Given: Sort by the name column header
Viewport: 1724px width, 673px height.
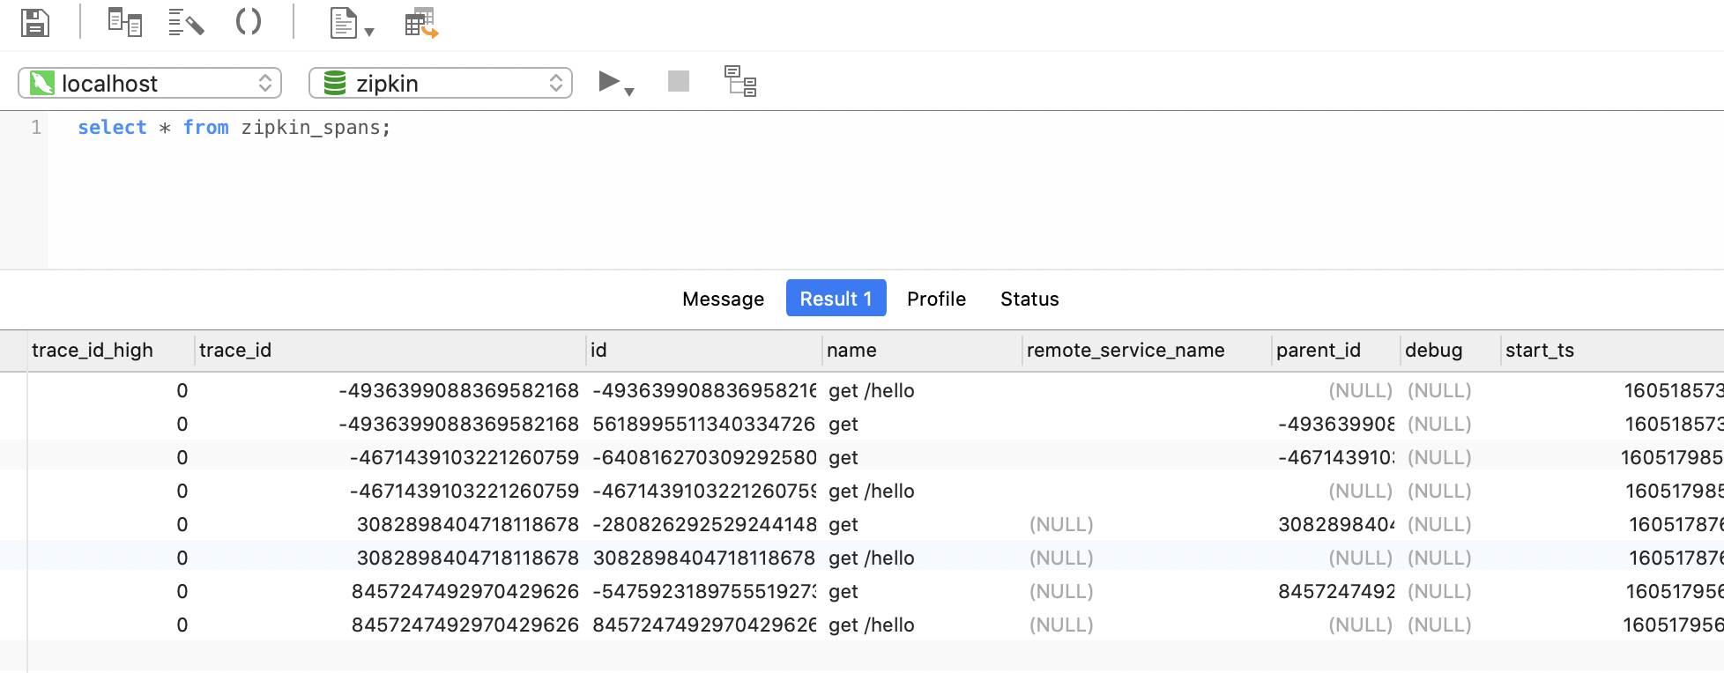Looking at the screenshot, I should point(922,351).
